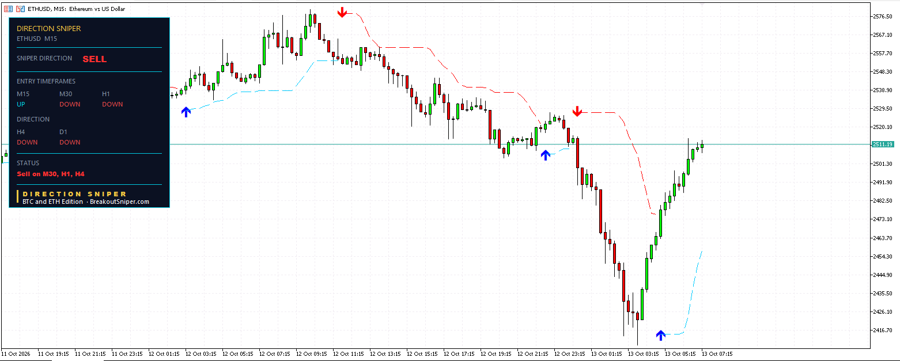Click the 'DOWN' value under H1
The width and height of the screenshot is (900, 361).
112,104
